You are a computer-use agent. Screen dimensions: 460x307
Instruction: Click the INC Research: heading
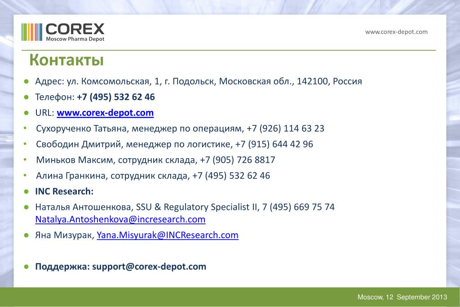point(64,191)
